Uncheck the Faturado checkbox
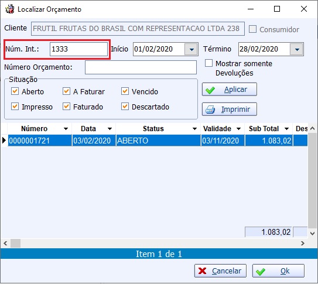 (x=66, y=107)
